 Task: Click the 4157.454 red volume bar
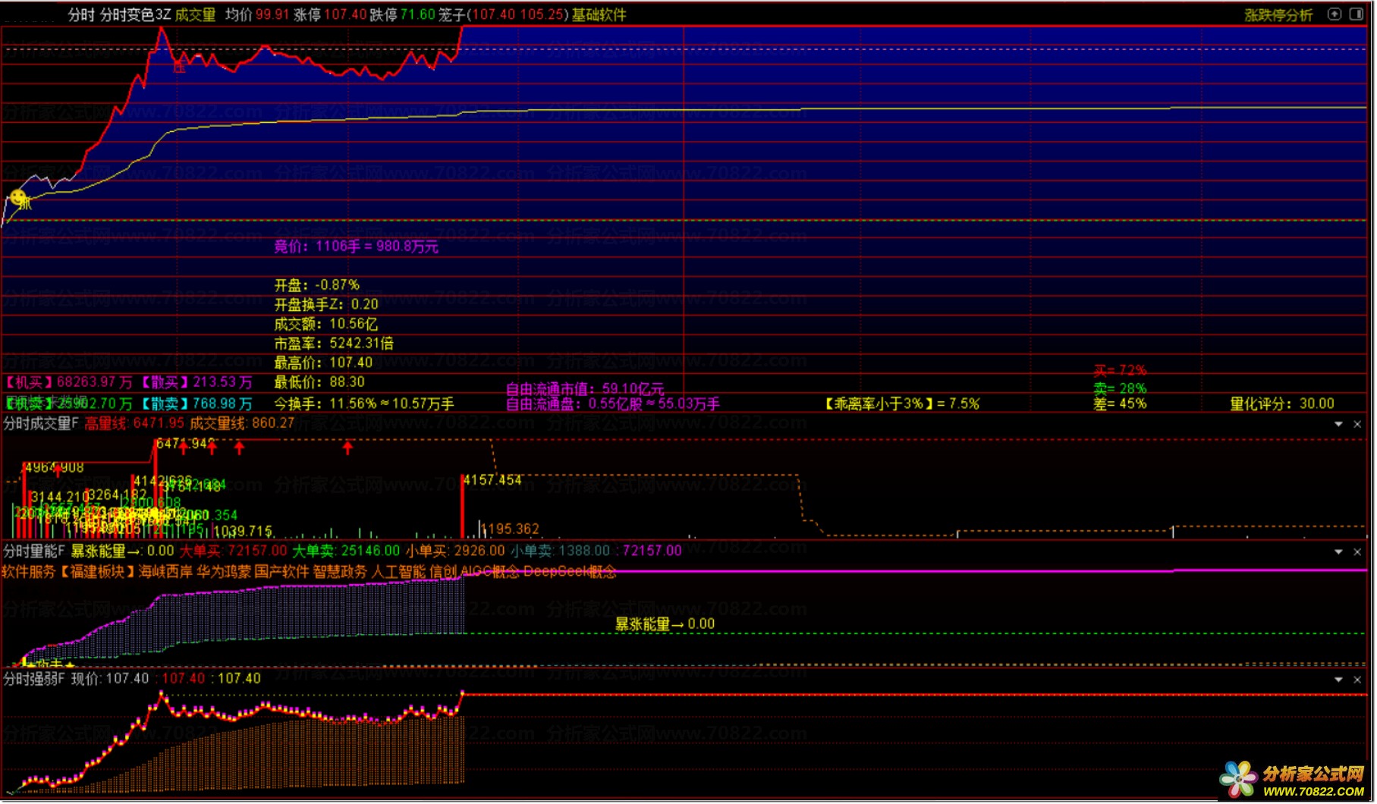point(462,506)
